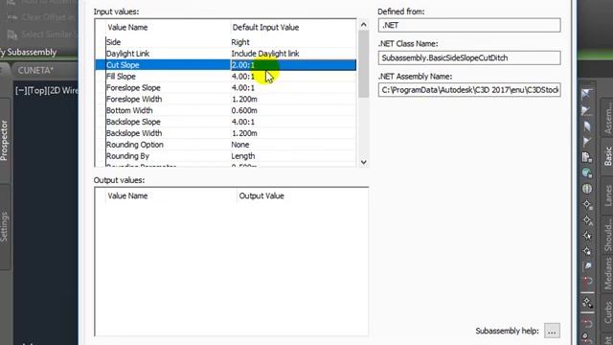This screenshot has height=345, width=613.
Task: Open the [Top] view control menu
Action: [36, 91]
